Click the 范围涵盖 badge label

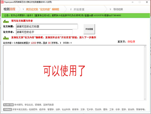(8, 109)
